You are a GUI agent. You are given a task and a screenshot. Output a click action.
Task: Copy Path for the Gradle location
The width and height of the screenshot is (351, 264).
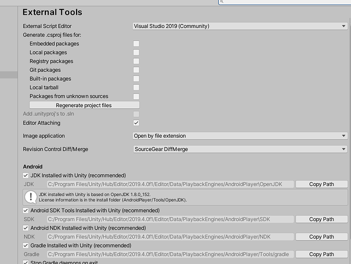click(x=322, y=254)
